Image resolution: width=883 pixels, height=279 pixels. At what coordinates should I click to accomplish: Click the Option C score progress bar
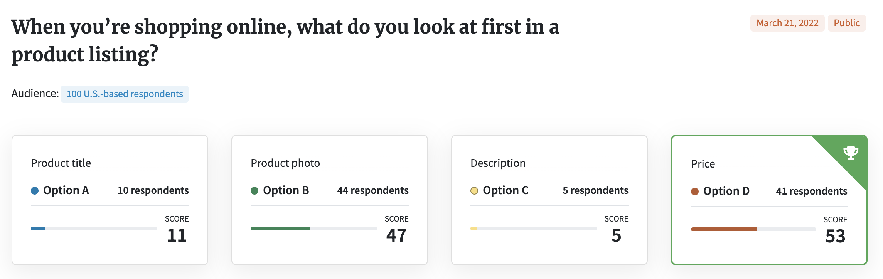click(x=533, y=229)
